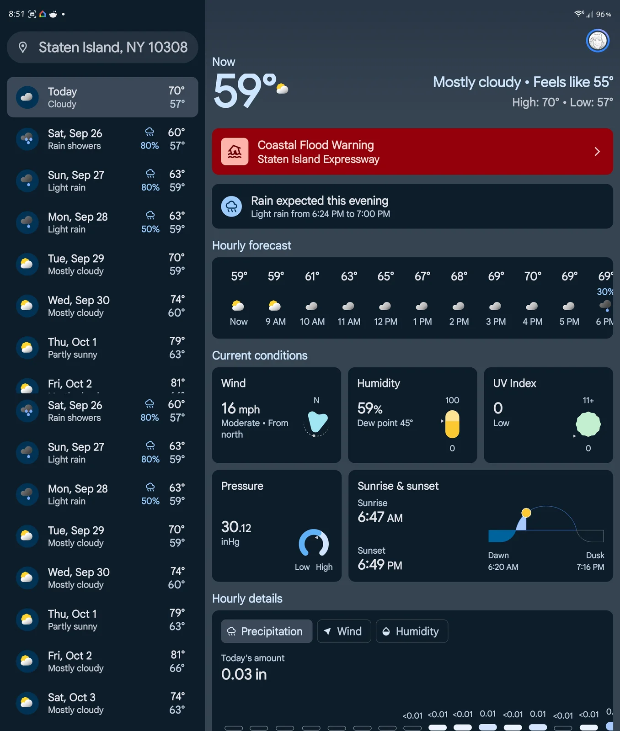
Task: Tap the Mostly cloudy • Feels like 55° text
Action: click(x=523, y=82)
